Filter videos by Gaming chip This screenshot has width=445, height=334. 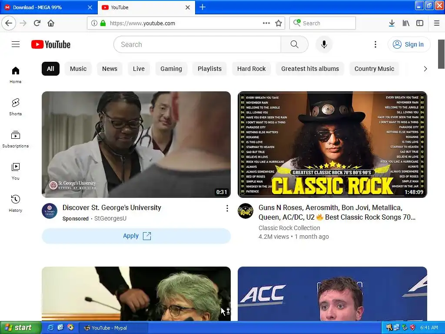pyautogui.click(x=171, y=69)
